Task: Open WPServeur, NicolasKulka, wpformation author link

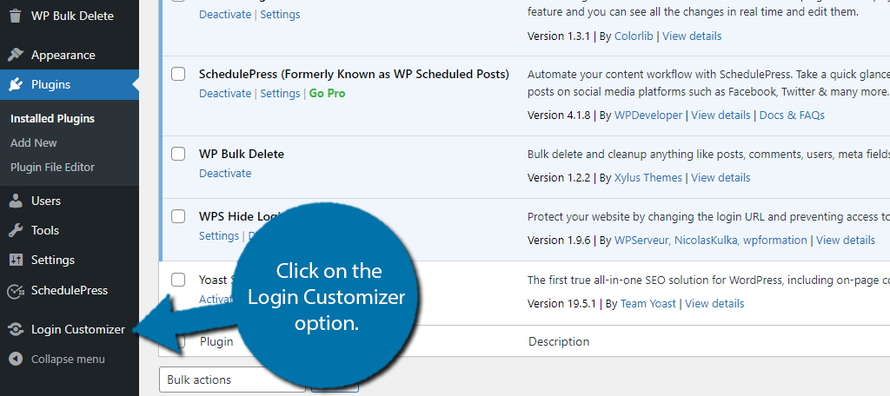Action: 711,240
